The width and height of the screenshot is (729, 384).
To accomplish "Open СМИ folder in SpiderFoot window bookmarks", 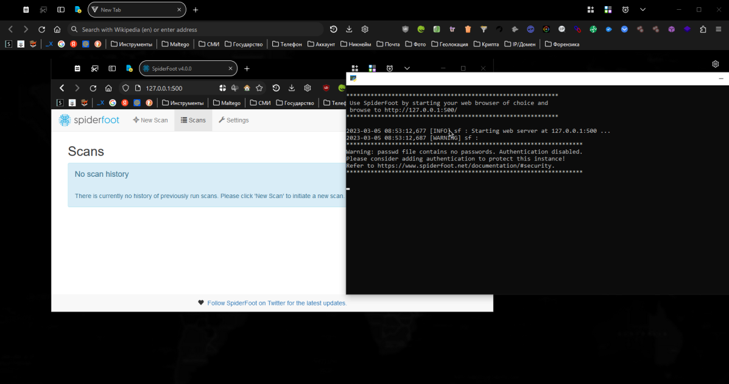I will click(x=260, y=103).
